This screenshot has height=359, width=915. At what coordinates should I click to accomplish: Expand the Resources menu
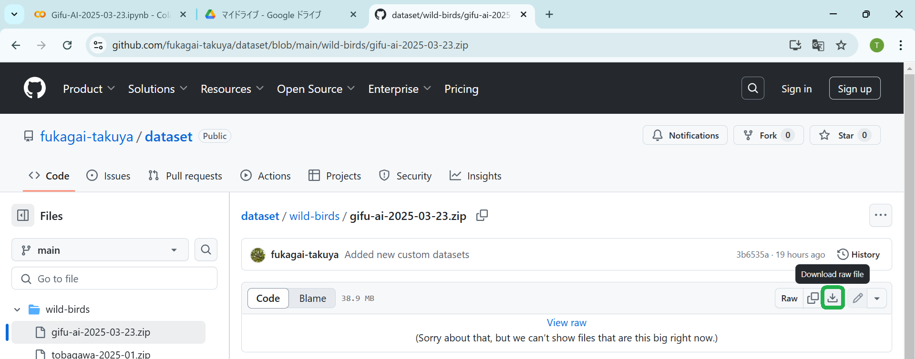pos(232,89)
